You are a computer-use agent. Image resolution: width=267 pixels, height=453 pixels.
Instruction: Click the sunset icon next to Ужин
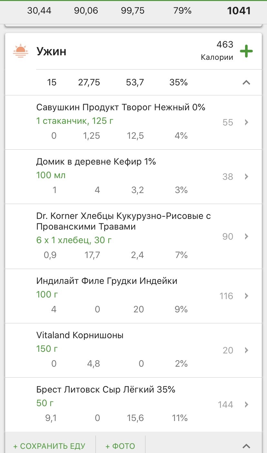coord(20,51)
